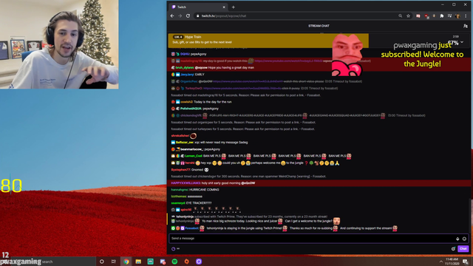Open the chat settings gear icon
Image resolution: width=473 pixels, height=266 pixels.
click(453, 249)
